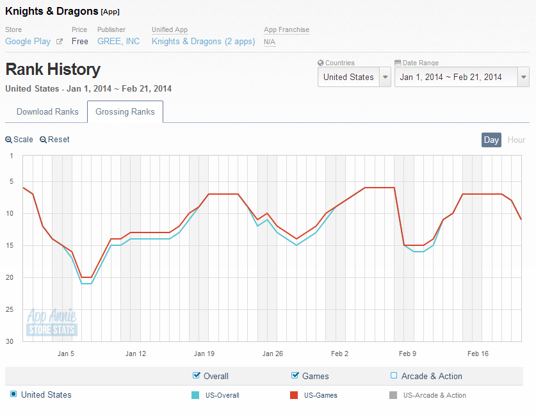Click the Feb 2 x-axis label
Image resolution: width=536 pixels, height=415 pixels.
point(339,354)
